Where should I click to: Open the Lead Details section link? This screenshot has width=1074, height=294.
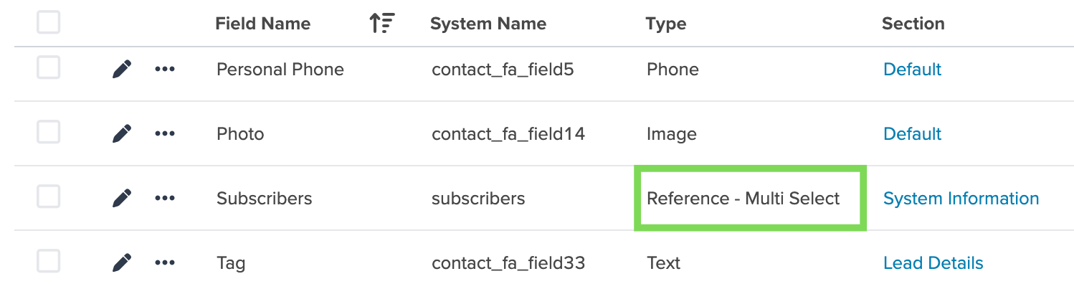click(x=933, y=263)
